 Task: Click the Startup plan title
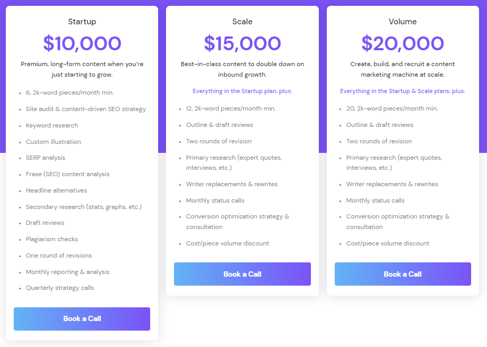82,22
